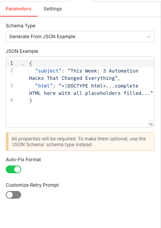
Task: Click line number 3 in the editor gutter
Action: click(x=12, y=86)
